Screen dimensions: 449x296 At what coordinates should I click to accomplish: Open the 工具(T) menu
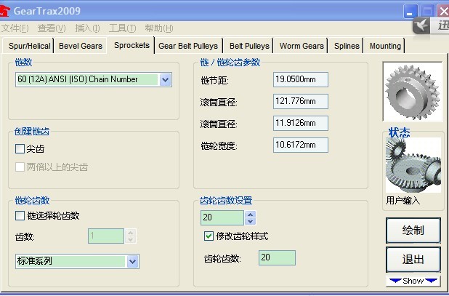tap(123, 28)
